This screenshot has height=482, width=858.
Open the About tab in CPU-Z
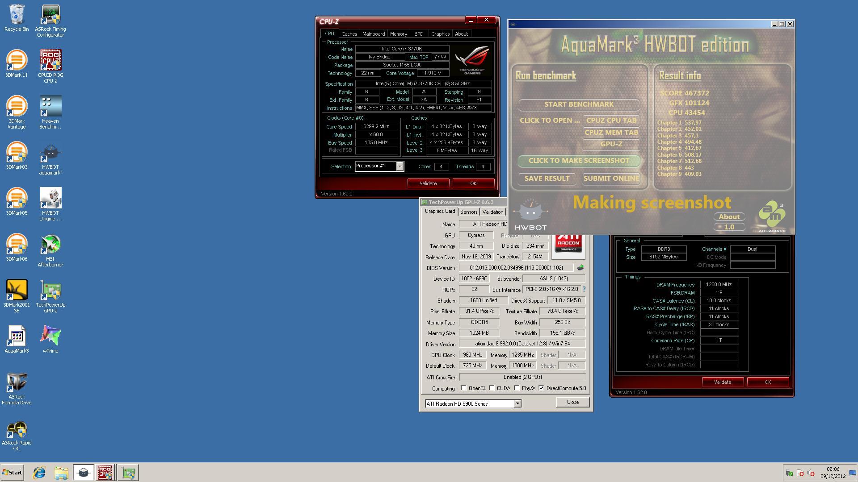(461, 34)
